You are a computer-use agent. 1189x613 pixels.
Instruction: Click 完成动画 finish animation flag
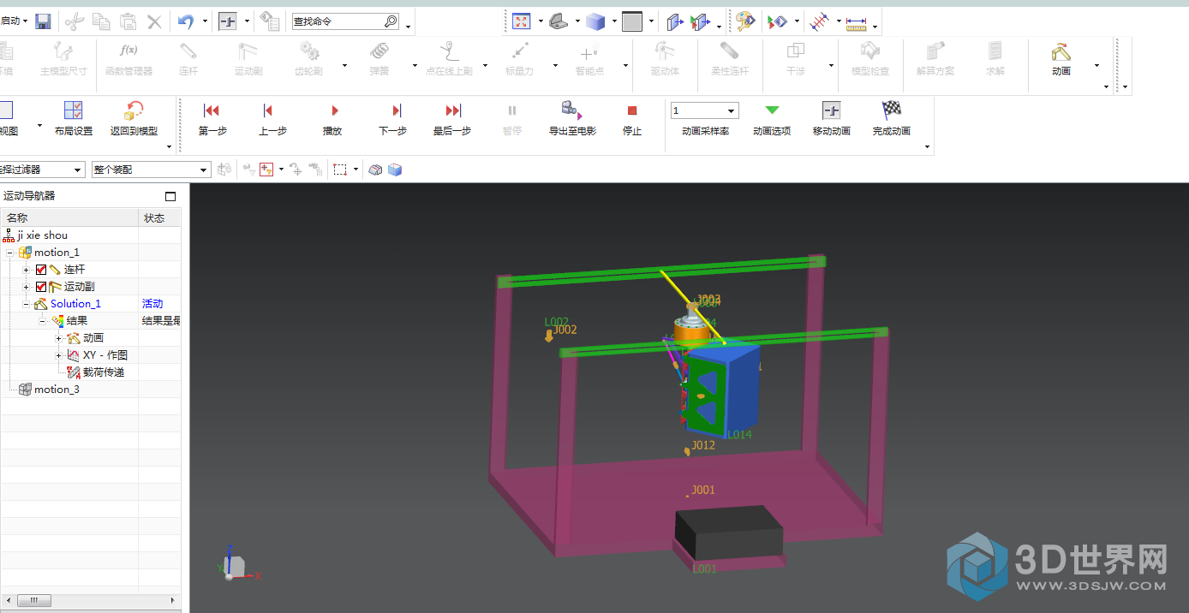(891, 118)
